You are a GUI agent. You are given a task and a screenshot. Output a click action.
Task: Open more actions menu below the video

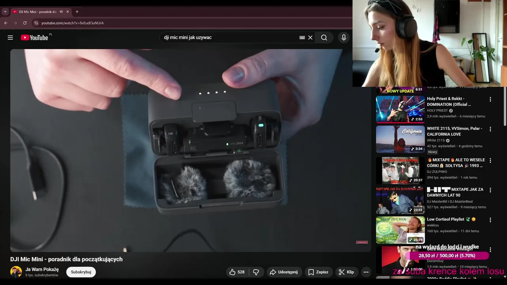[x=366, y=272]
